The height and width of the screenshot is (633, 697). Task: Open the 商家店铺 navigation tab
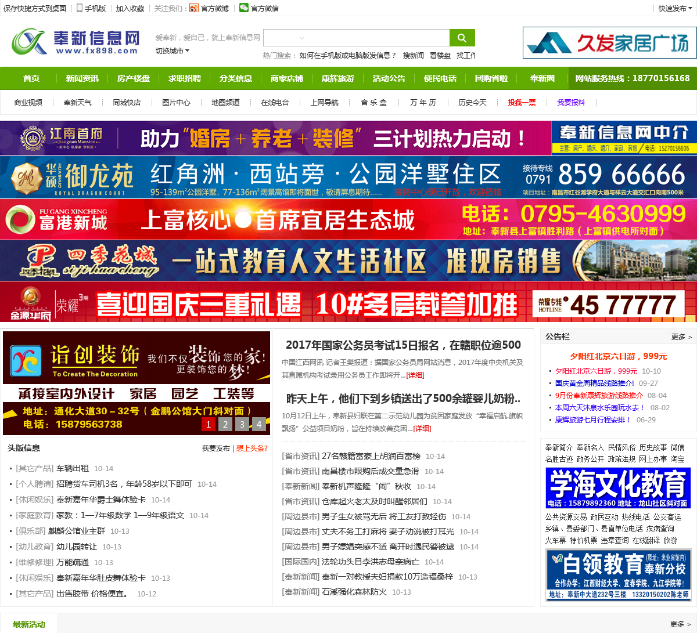286,78
